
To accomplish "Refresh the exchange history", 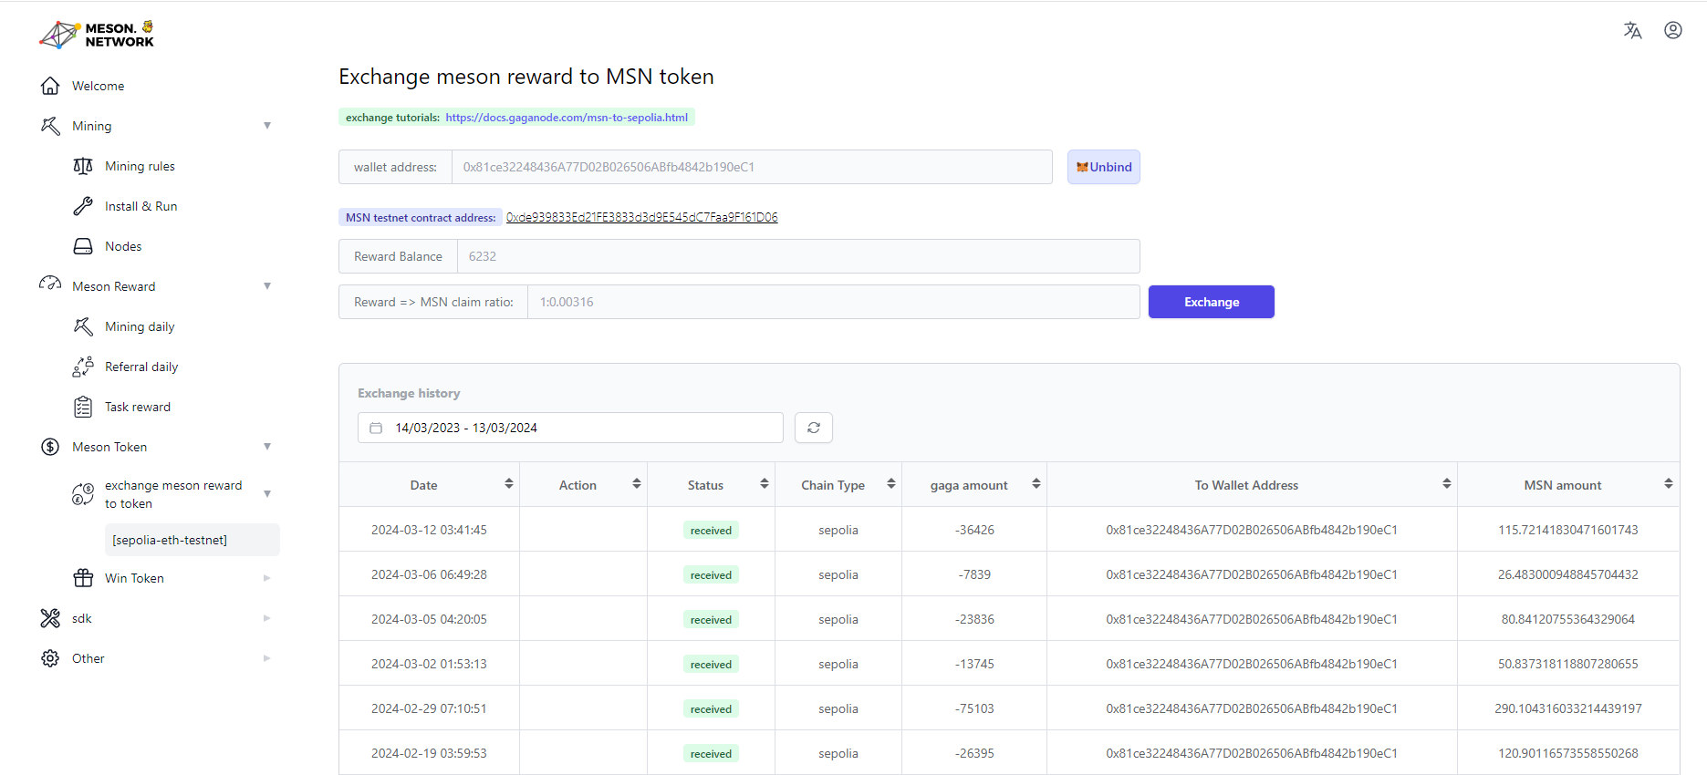I will (x=814, y=428).
